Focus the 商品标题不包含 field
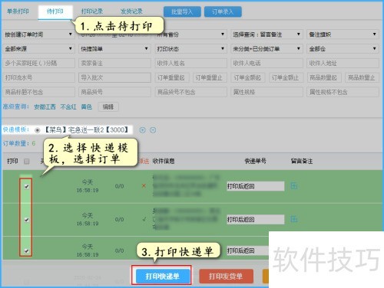Viewport: 384px width, 288px height. point(39,92)
